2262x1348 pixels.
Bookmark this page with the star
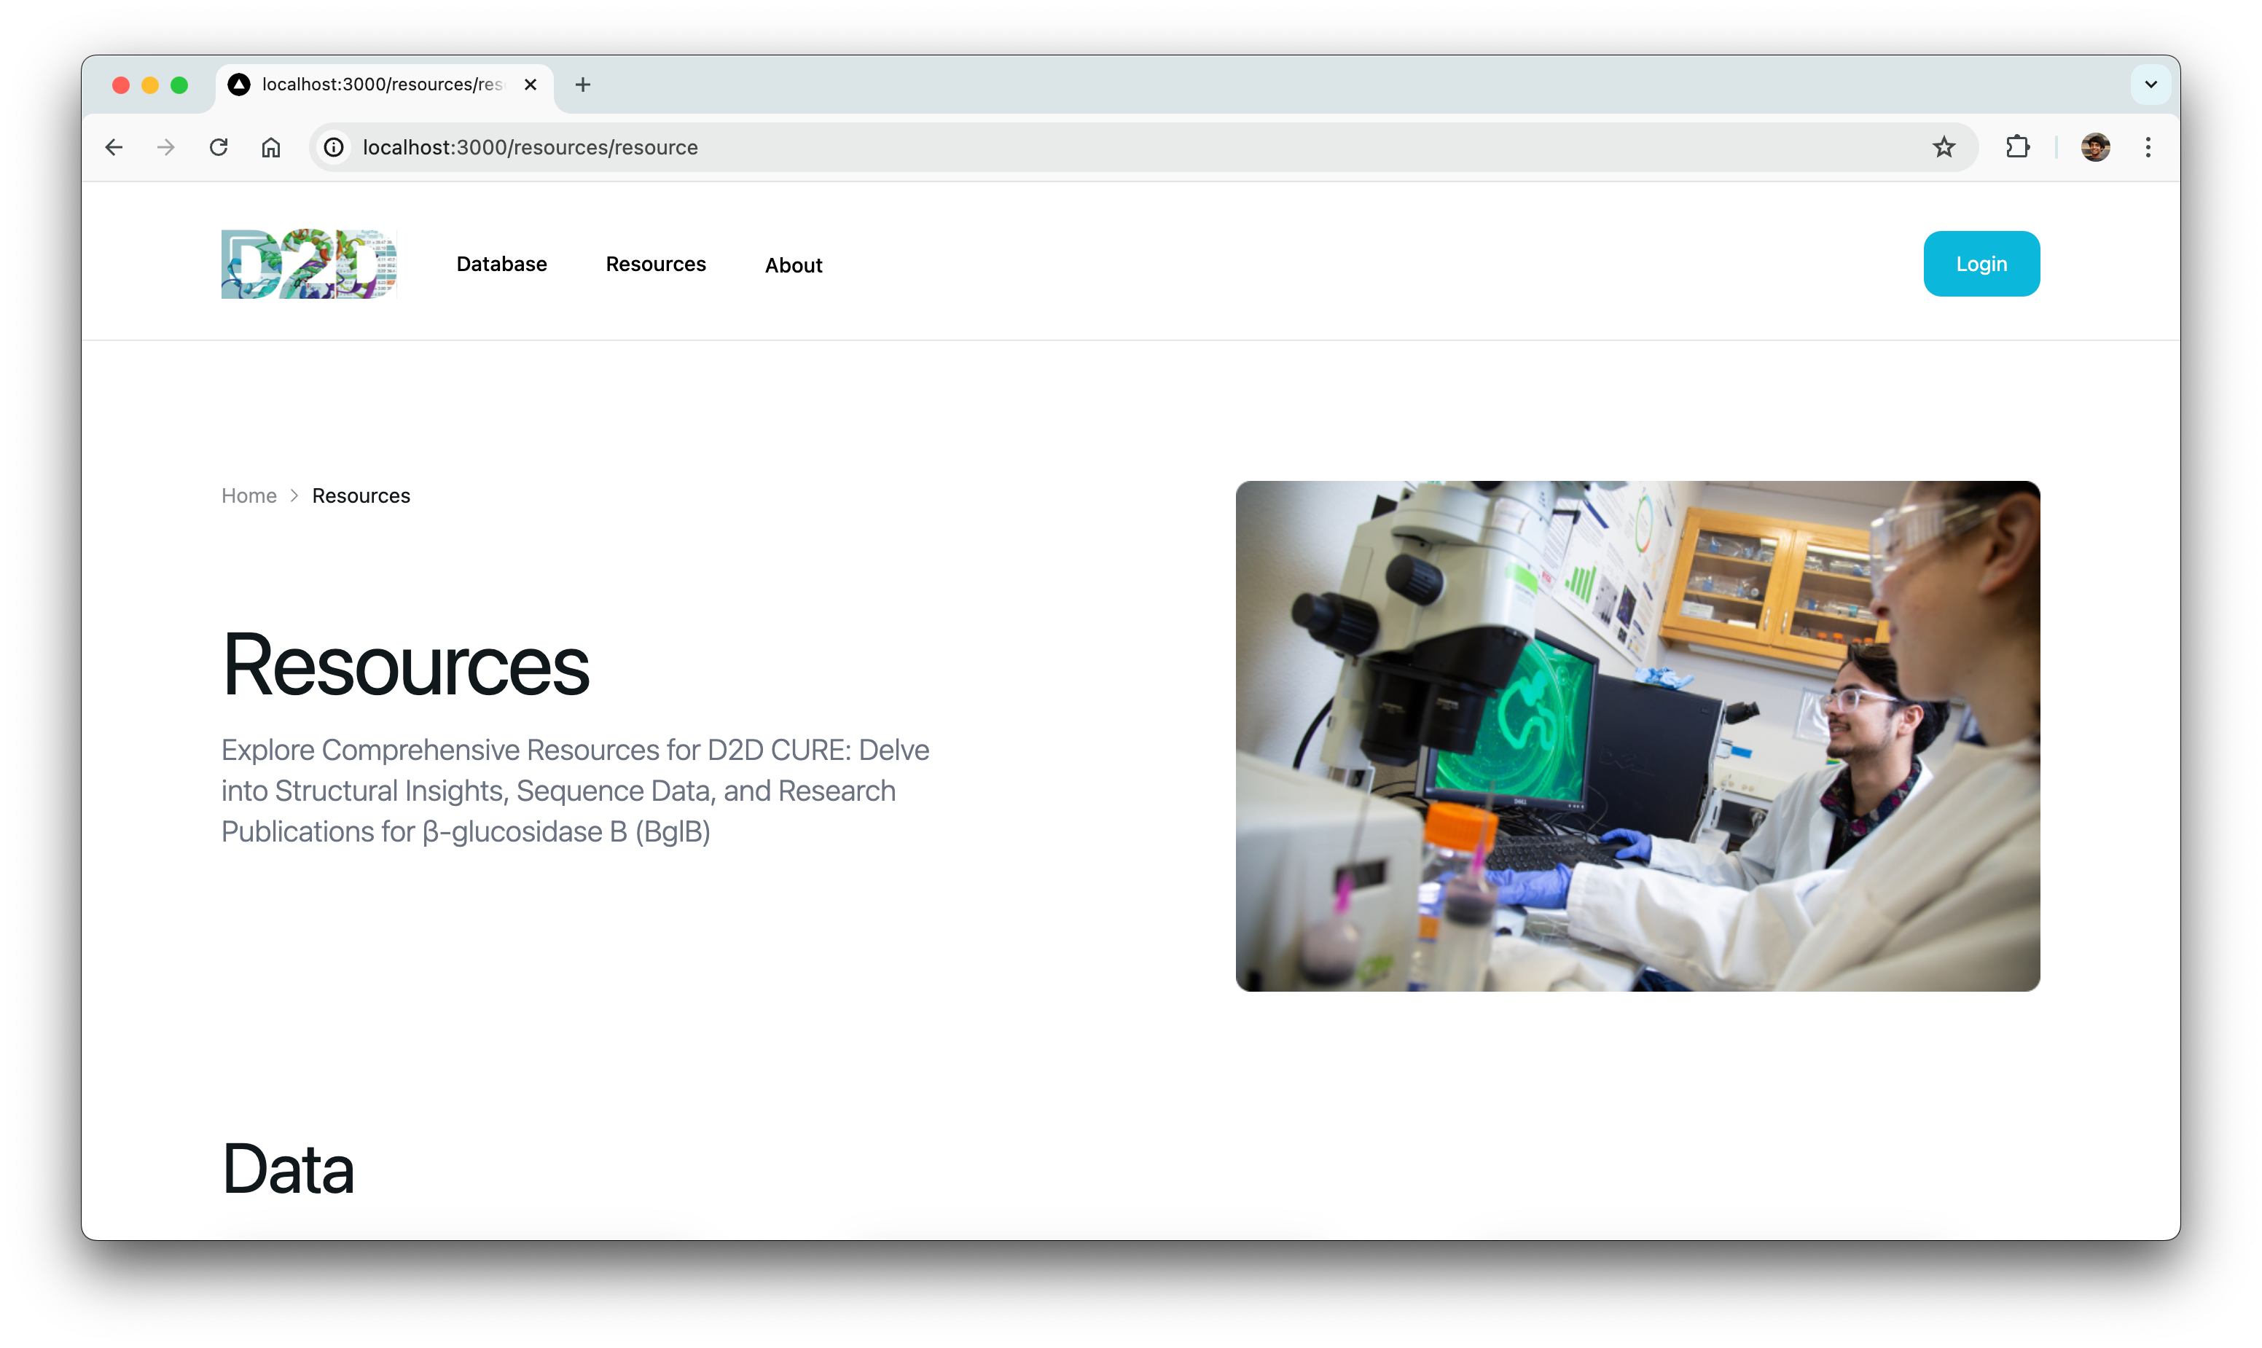1943,147
